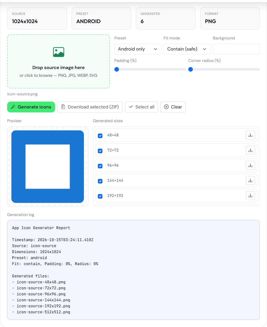Click the PRESET ANDROID stat card

101,18
